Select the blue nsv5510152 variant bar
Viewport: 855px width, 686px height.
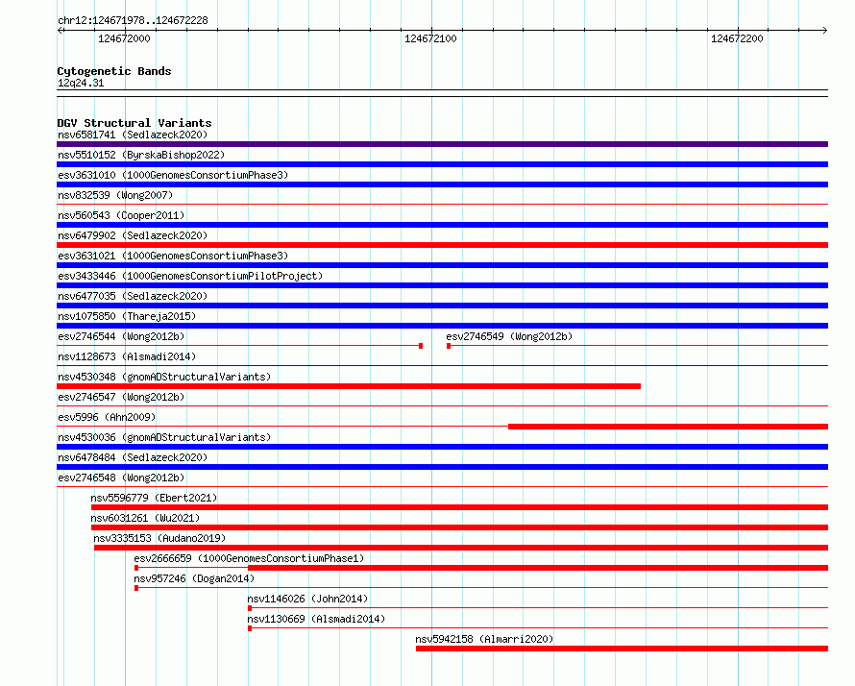[x=442, y=164]
